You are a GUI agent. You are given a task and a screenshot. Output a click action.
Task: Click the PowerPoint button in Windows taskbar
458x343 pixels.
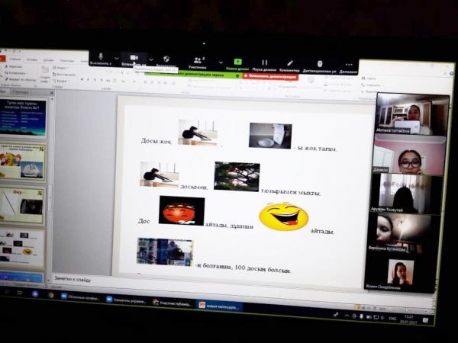pyautogui.click(x=217, y=303)
